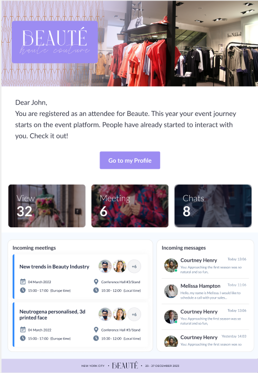Click calendar icon in Neutrogena meeting
The image size is (258, 373).
coord(23,330)
